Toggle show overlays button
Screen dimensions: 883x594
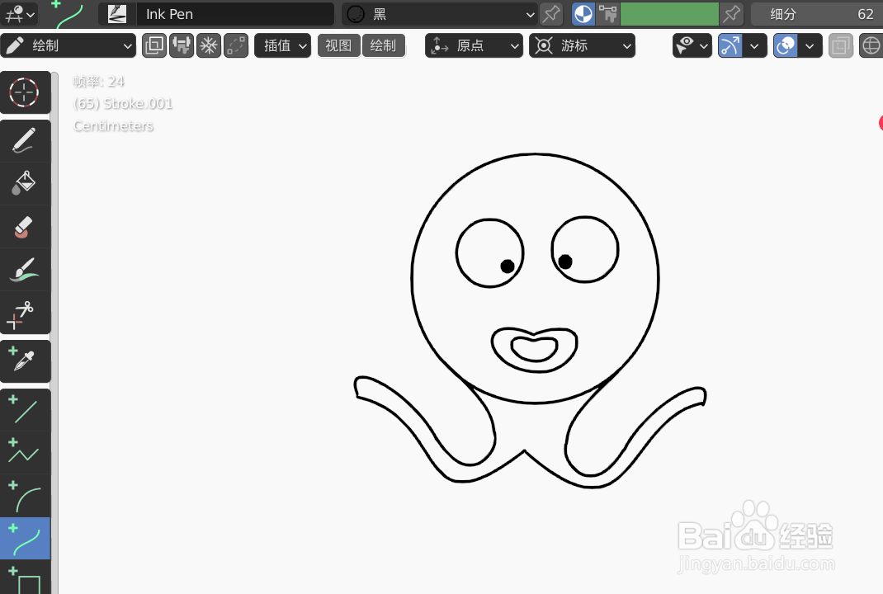pyautogui.click(x=785, y=45)
